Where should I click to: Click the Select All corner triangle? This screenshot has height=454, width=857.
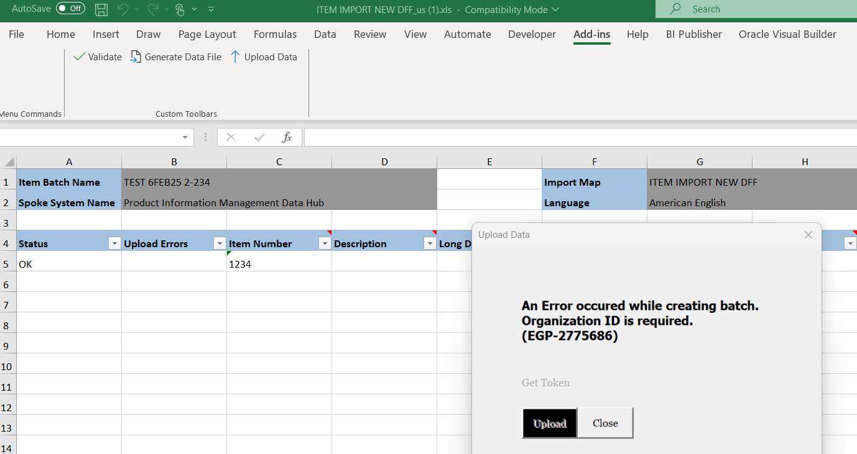[9, 161]
